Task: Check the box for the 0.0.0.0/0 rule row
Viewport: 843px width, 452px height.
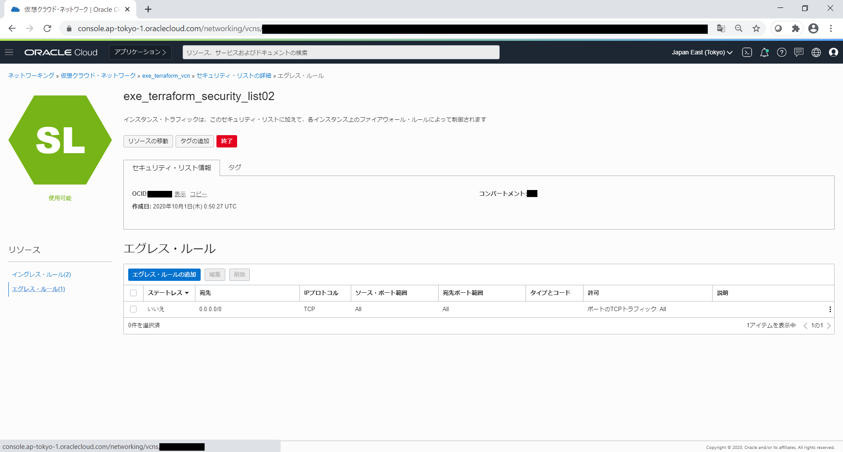Action: point(133,309)
